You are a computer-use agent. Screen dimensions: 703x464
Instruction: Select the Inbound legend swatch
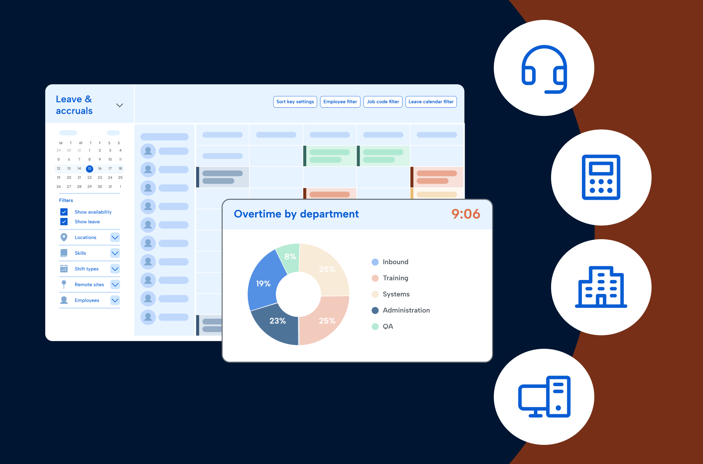[x=375, y=262]
